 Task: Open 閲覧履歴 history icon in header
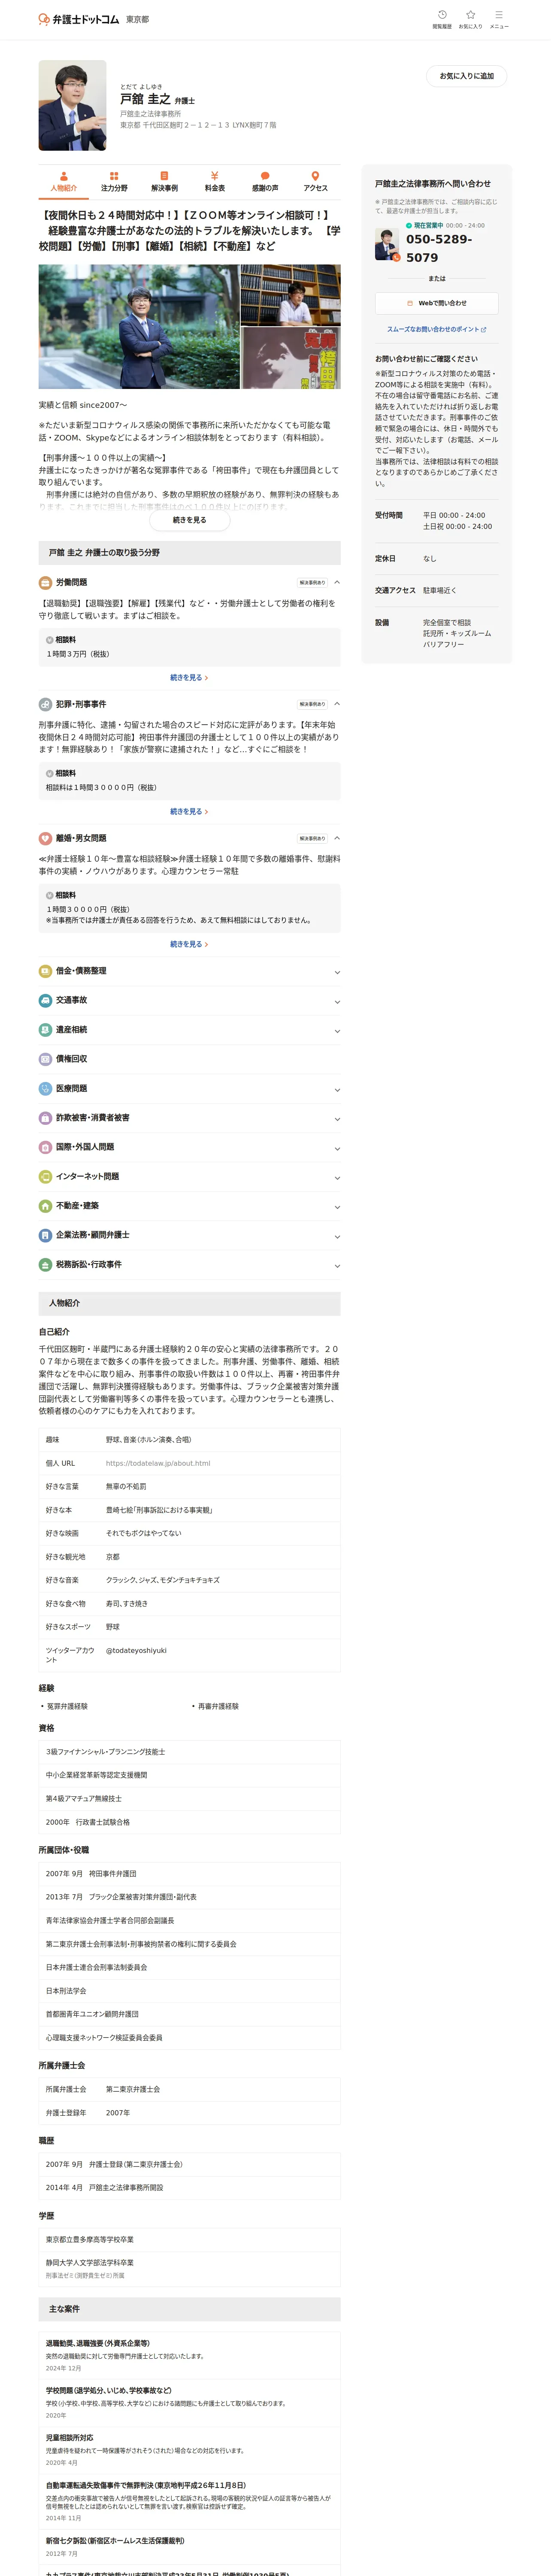point(442,19)
